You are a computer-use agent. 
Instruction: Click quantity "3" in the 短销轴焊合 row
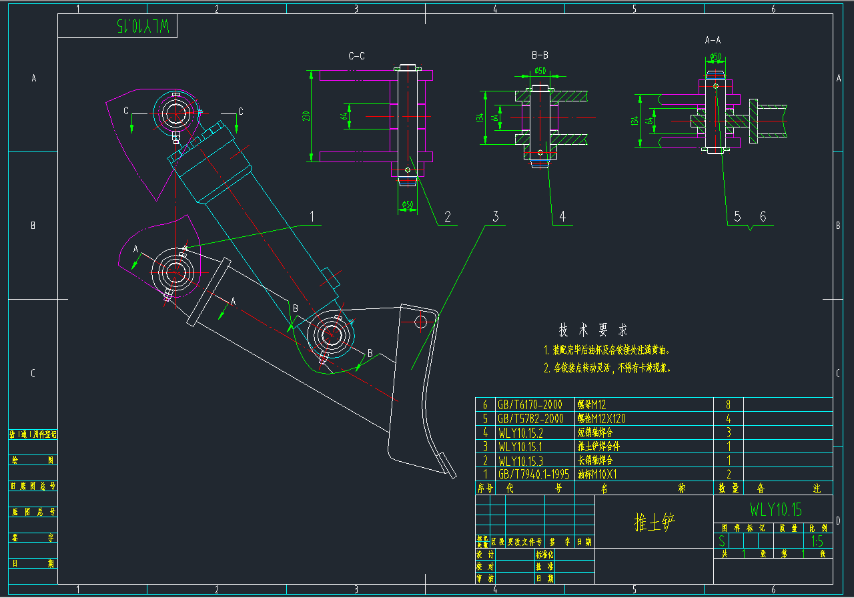pos(729,432)
